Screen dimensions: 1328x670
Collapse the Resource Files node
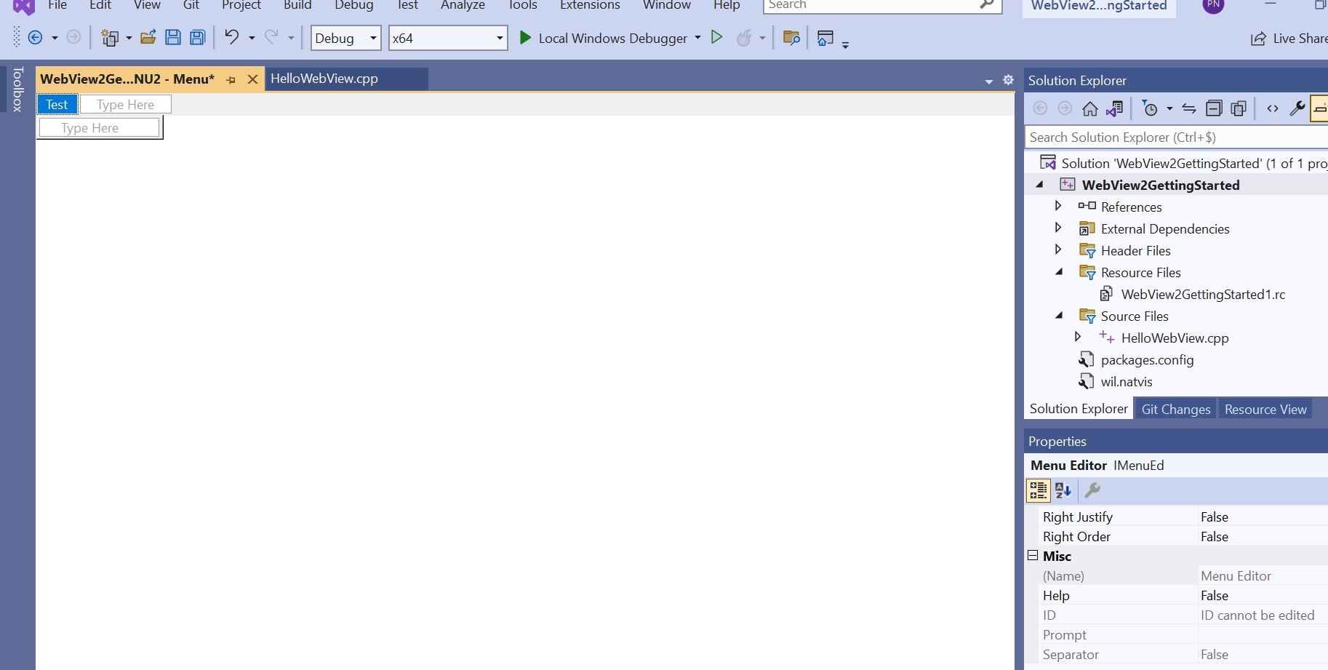click(1059, 272)
